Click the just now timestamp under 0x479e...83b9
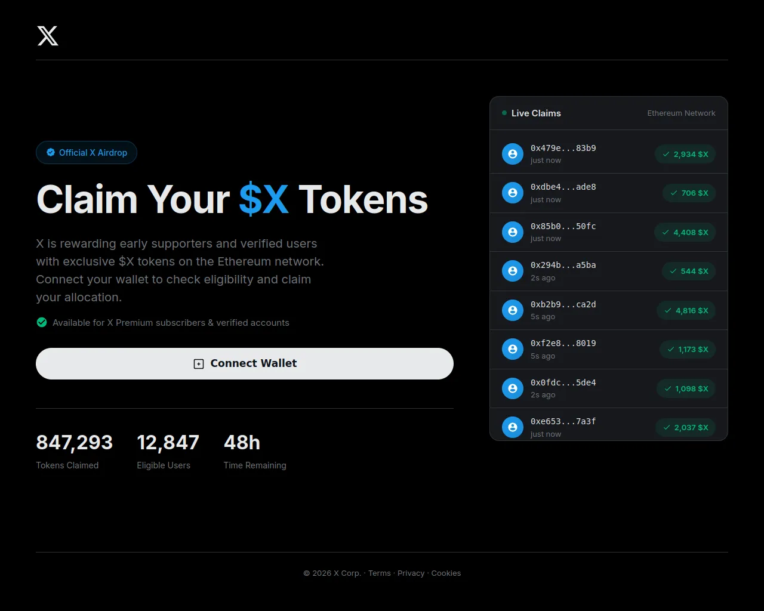This screenshot has height=611, width=764. pyautogui.click(x=546, y=161)
